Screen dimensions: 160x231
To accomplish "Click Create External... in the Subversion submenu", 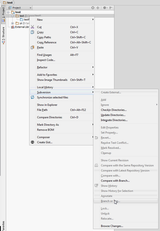I will click(111, 92).
